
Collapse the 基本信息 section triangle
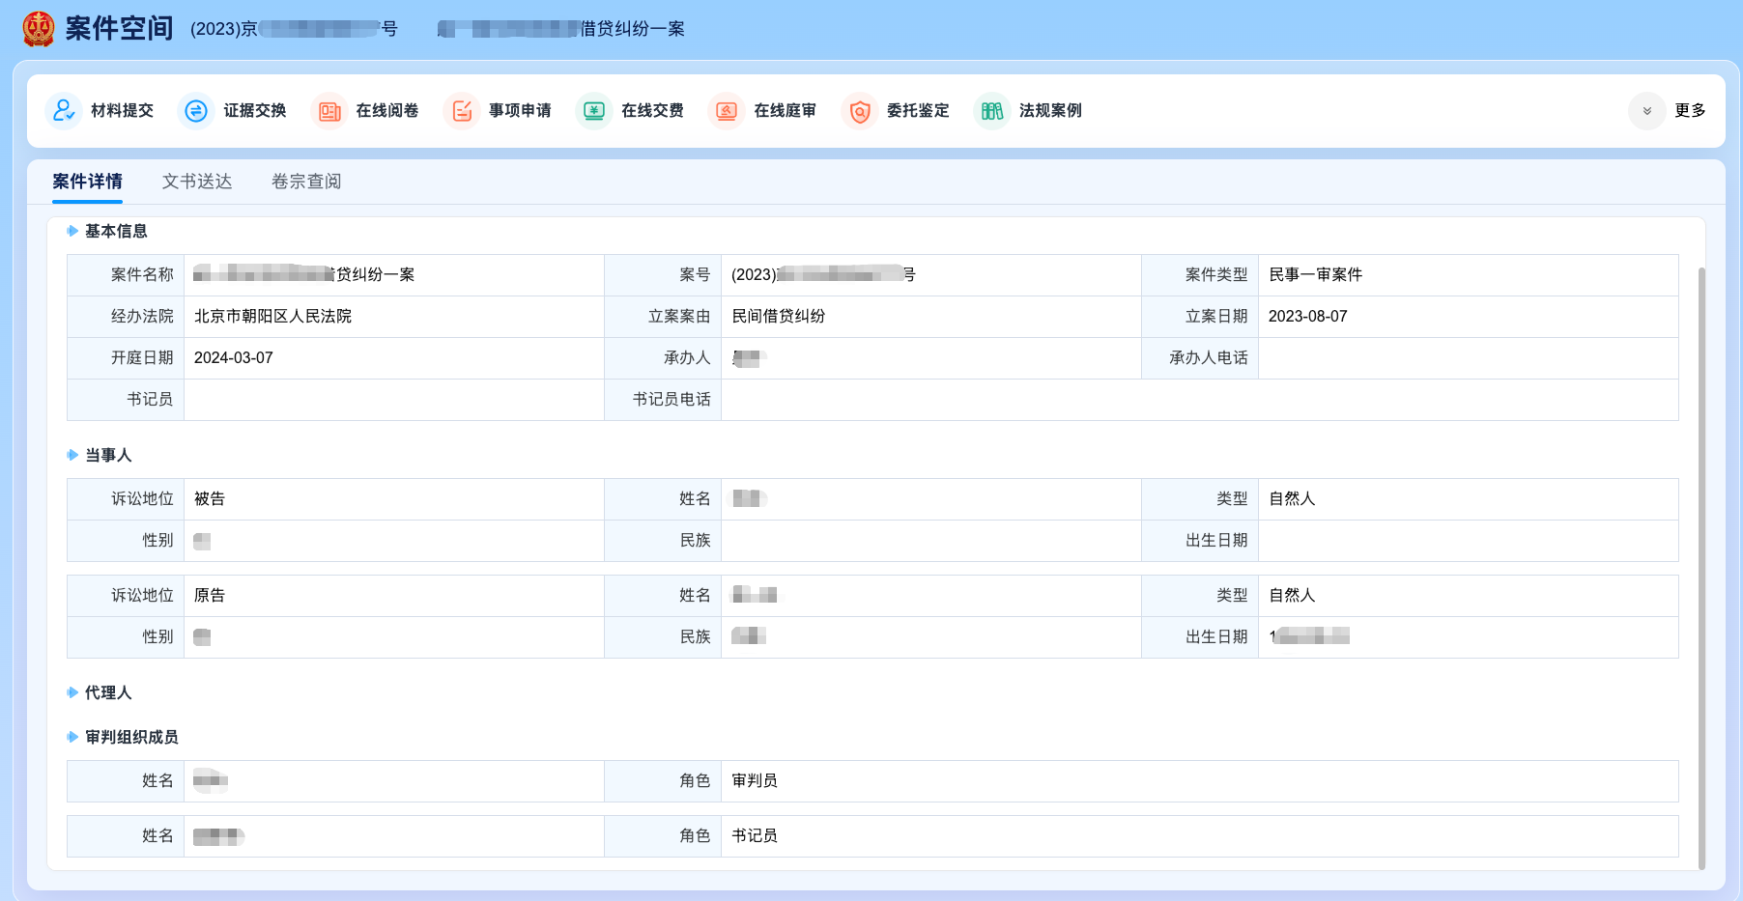tap(72, 231)
